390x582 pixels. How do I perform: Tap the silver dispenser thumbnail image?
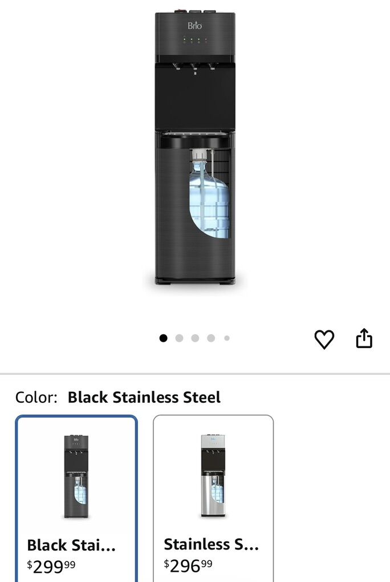pos(213,476)
